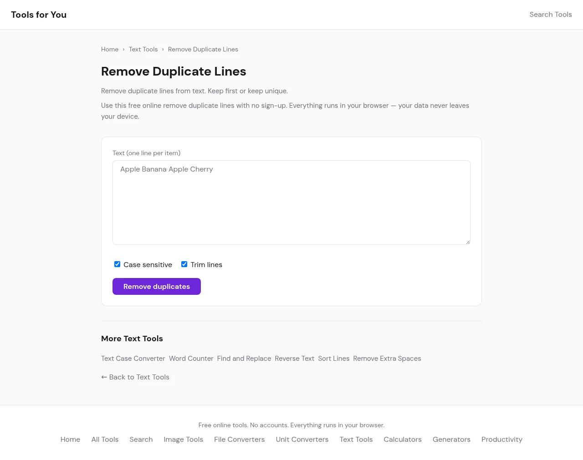Open Search Tools in the header

550,15
